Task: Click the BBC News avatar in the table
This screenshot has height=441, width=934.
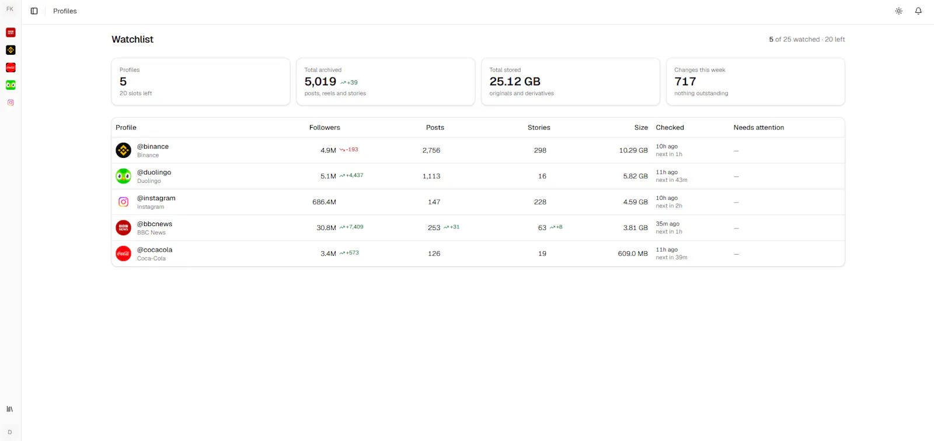Action: click(123, 228)
